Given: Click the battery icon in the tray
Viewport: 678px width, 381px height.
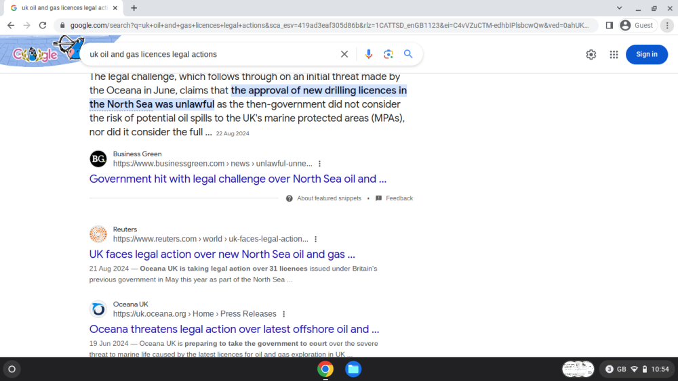Looking at the screenshot, I should [x=645, y=369].
